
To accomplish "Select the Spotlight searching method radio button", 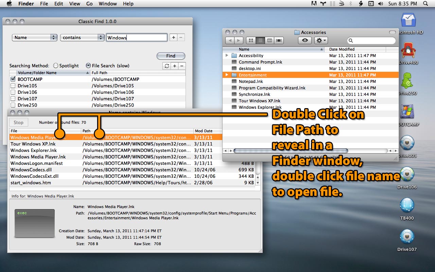I will coord(56,66).
